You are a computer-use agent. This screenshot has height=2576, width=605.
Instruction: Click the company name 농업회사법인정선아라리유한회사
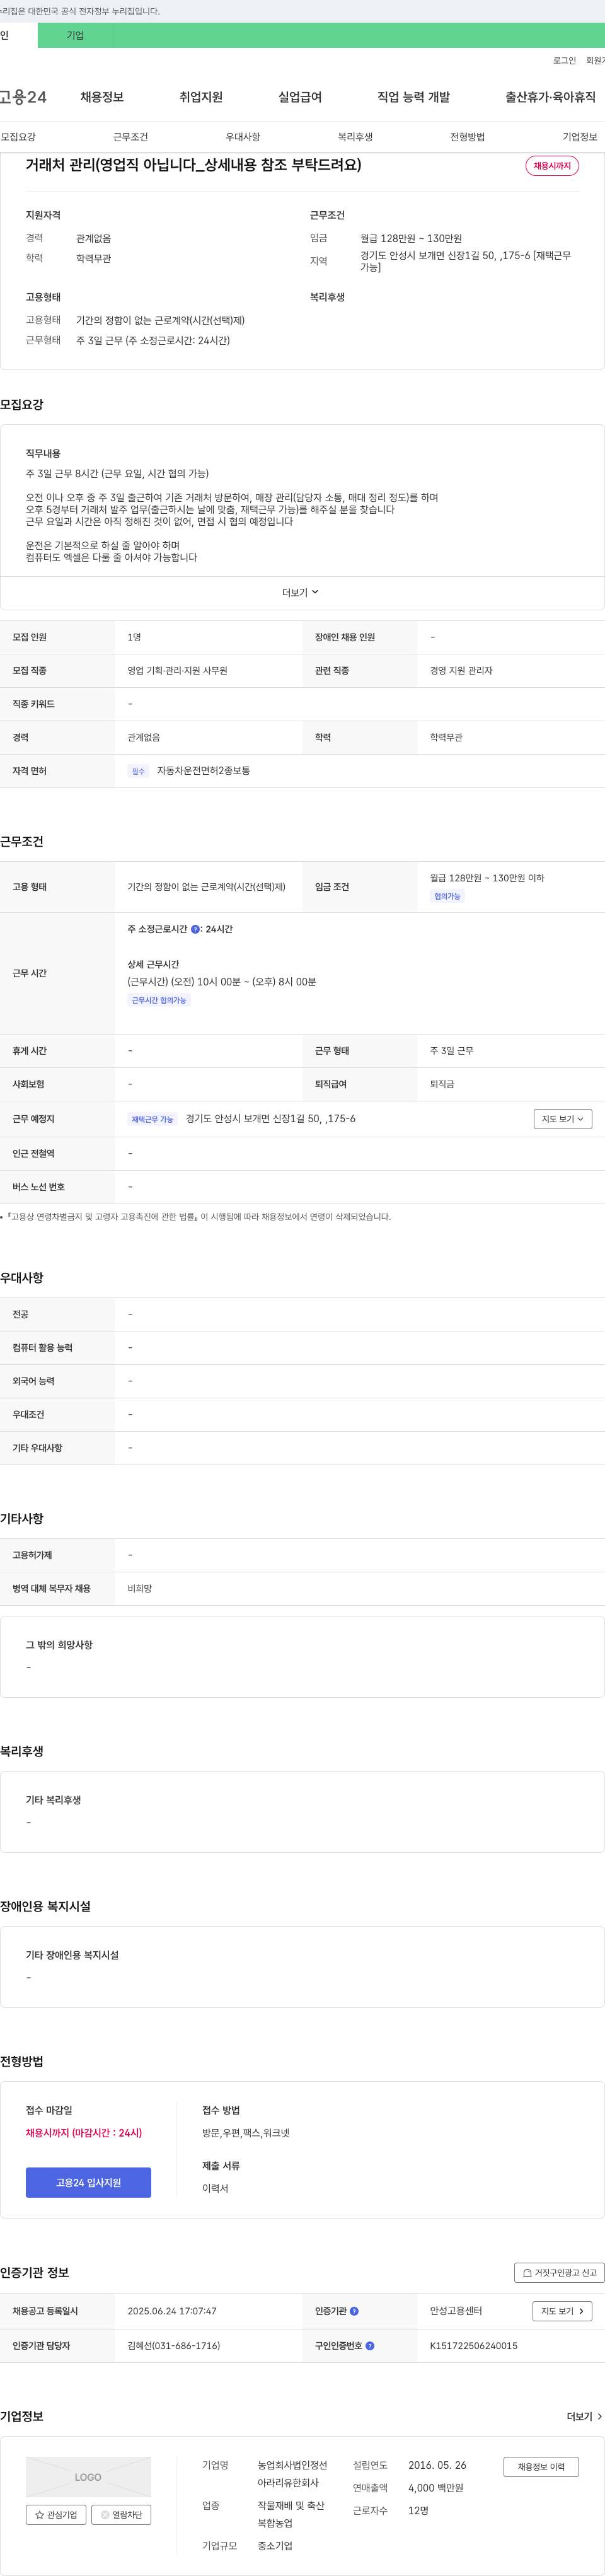click(x=293, y=2474)
